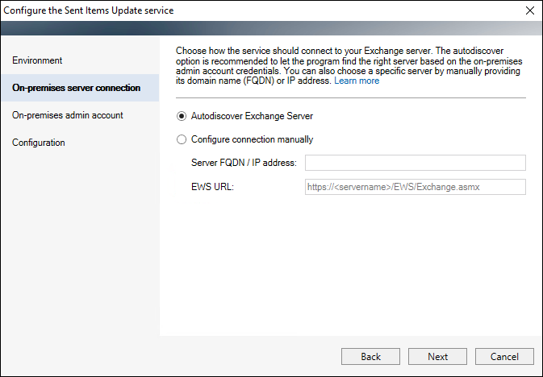Viewport: 543px width, 377px height.
Task: Cancel the configuration wizard
Action: click(x=504, y=356)
